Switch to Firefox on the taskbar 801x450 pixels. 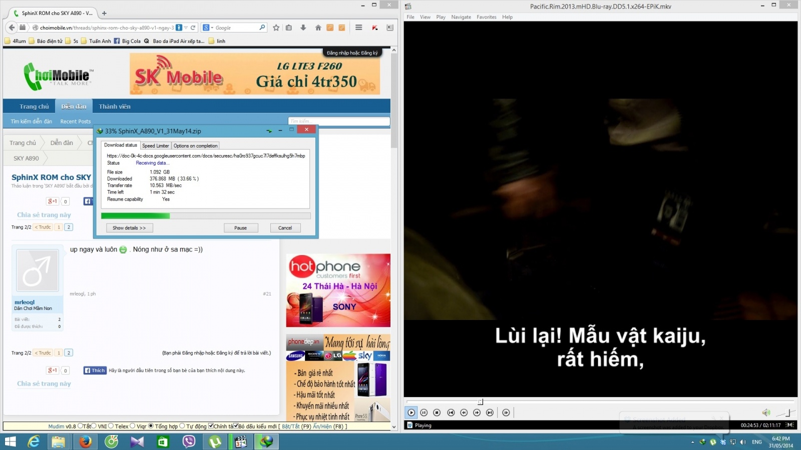coord(85,441)
